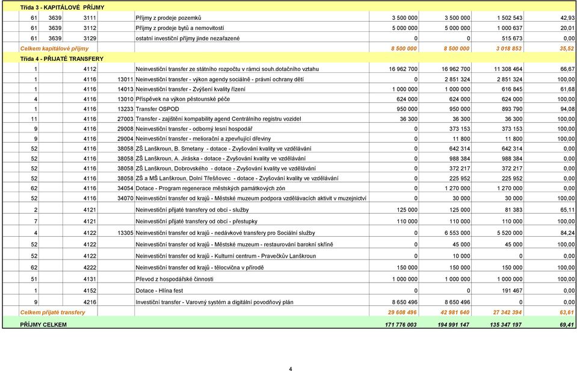Click 'Neinvestiční přijaté transfery od obcí - služby'

click(192, 210)
